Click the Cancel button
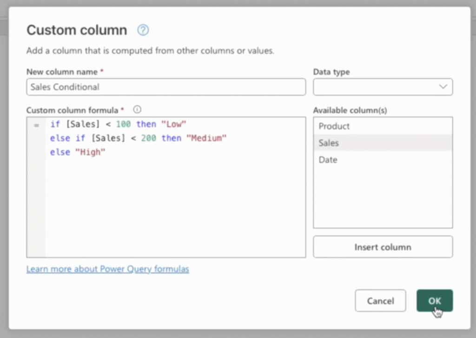 click(380, 301)
